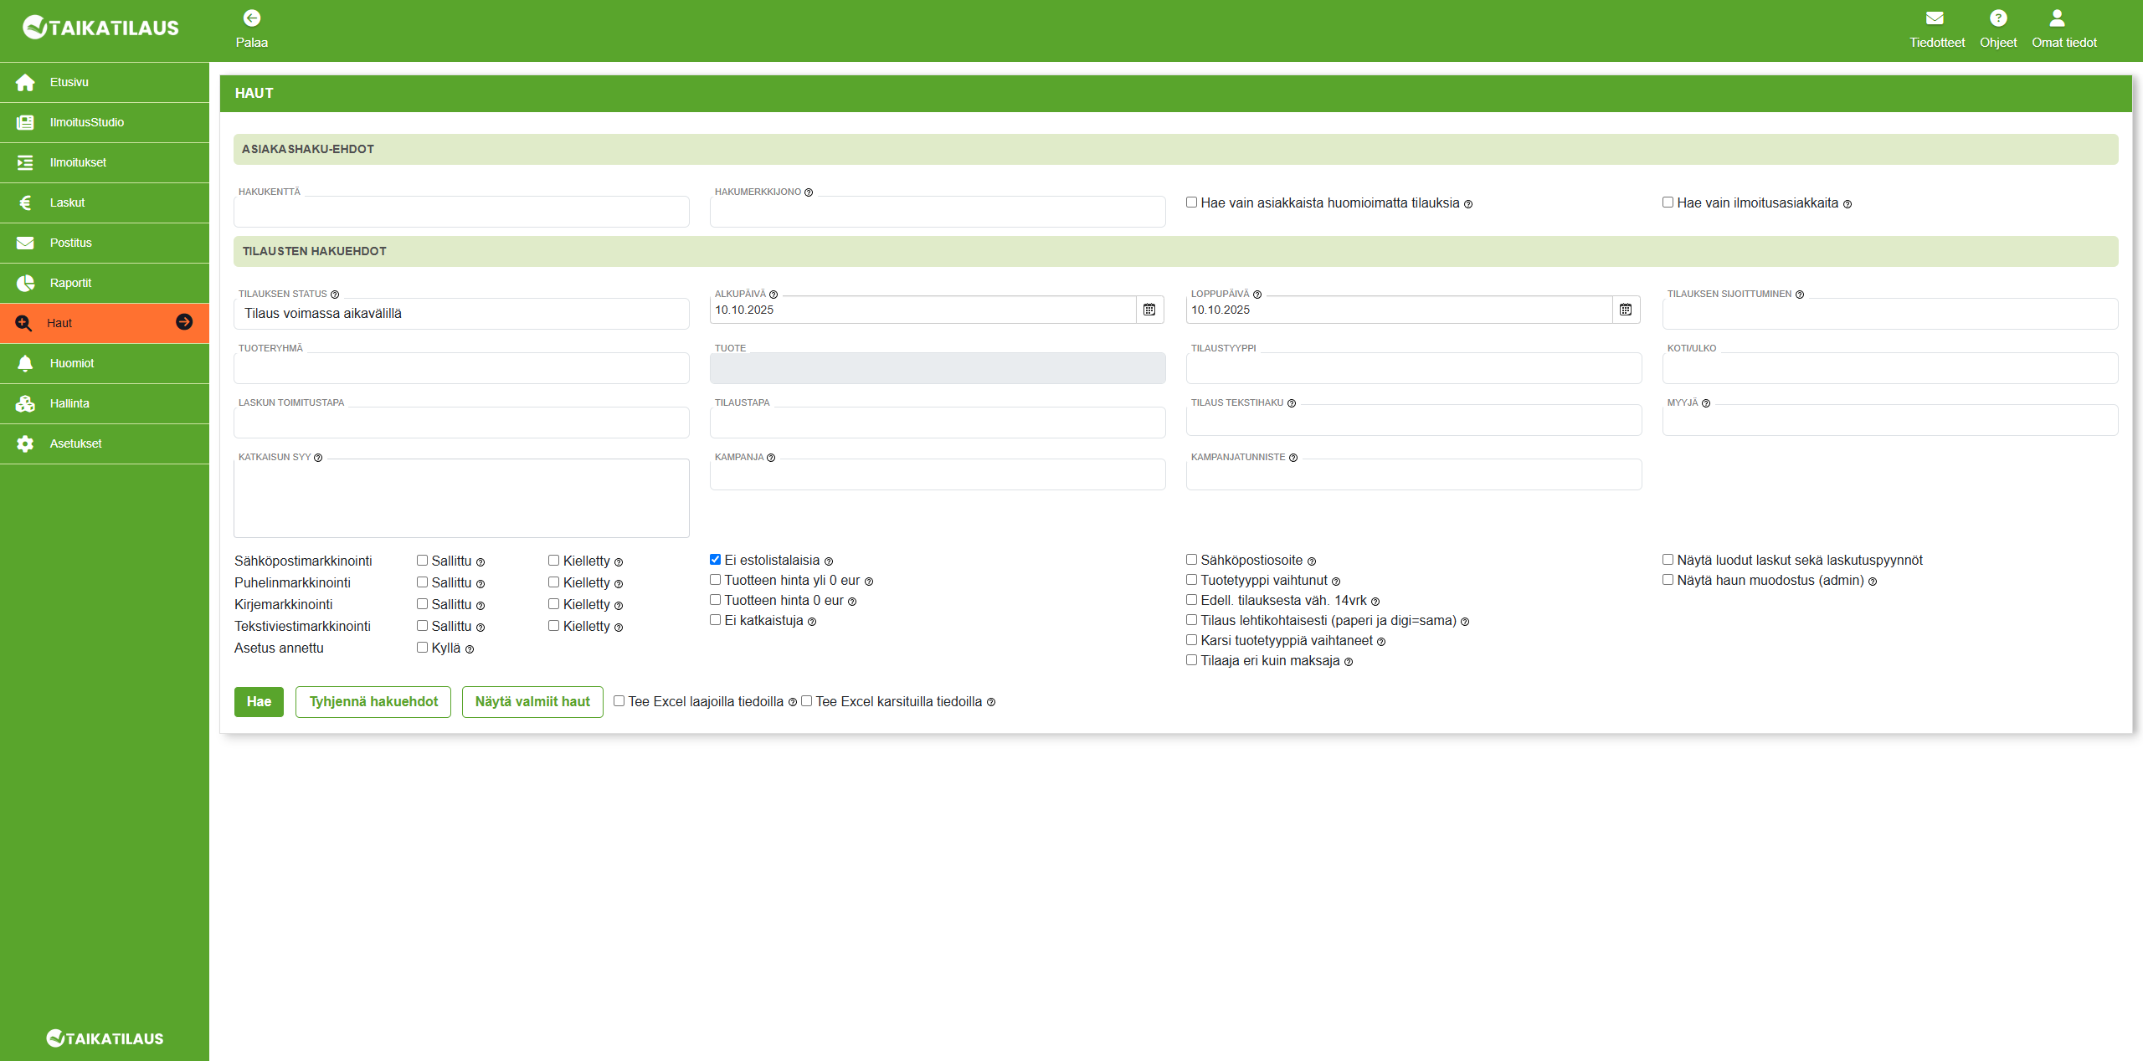Click into the Hakukenttä input field

coord(461,212)
